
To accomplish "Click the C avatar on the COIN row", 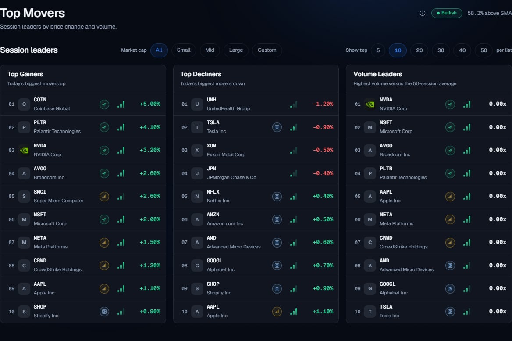I will [24, 104].
